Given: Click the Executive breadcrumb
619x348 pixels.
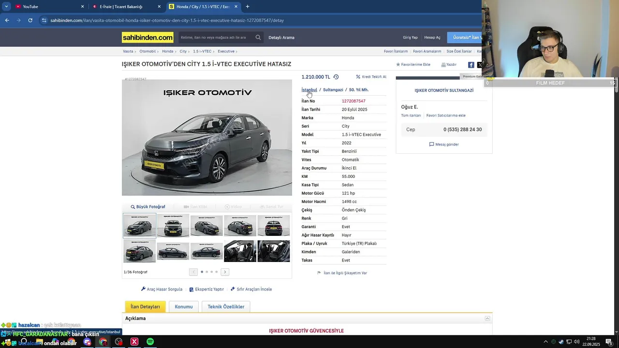Looking at the screenshot, I should click(x=226, y=51).
